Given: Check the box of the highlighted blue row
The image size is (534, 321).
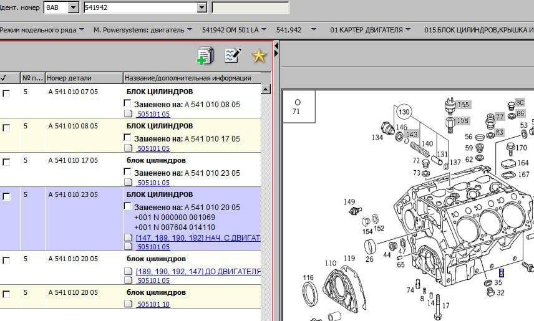Looking at the screenshot, I should [6, 196].
